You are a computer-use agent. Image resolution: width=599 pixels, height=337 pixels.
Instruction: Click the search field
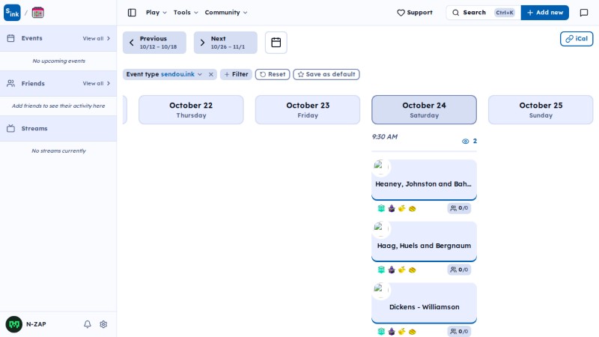[483, 13]
